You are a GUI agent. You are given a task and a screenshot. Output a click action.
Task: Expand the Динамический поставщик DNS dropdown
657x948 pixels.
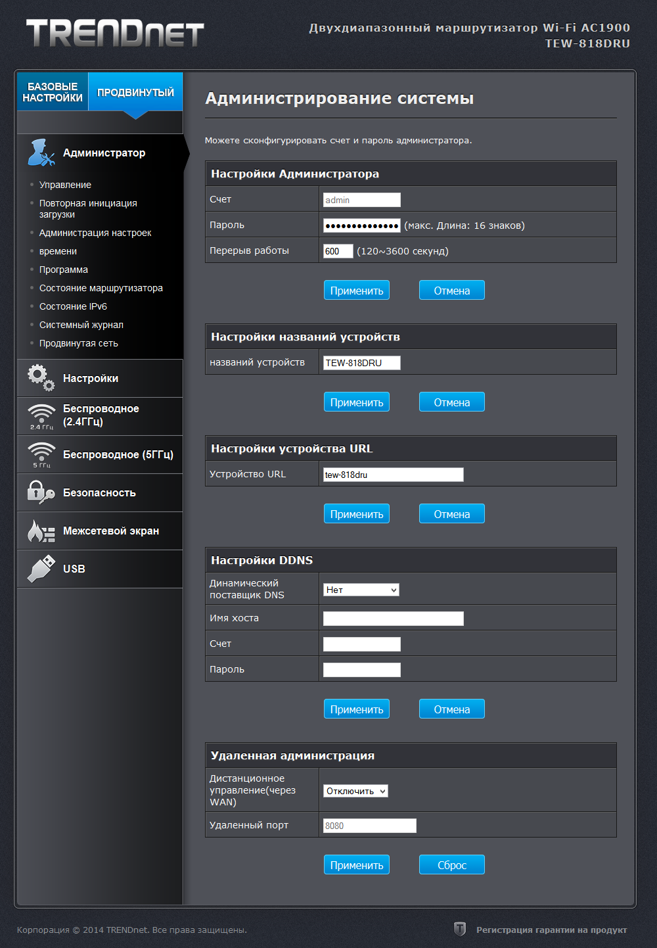[x=361, y=590]
